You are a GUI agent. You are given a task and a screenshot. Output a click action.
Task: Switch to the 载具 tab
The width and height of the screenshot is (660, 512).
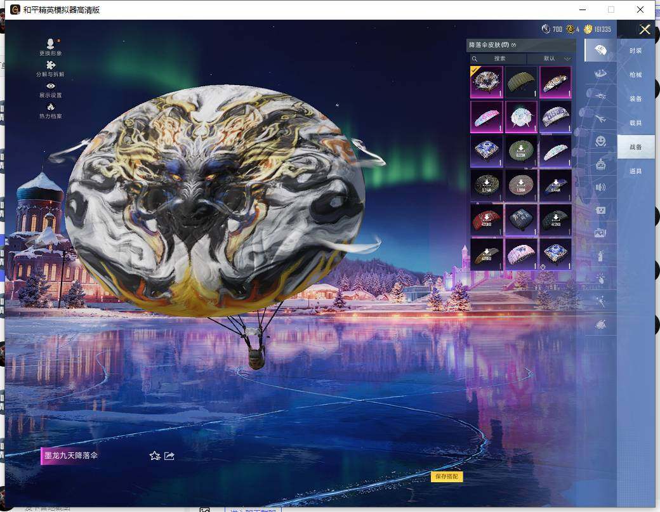click(x=636, y=123)
